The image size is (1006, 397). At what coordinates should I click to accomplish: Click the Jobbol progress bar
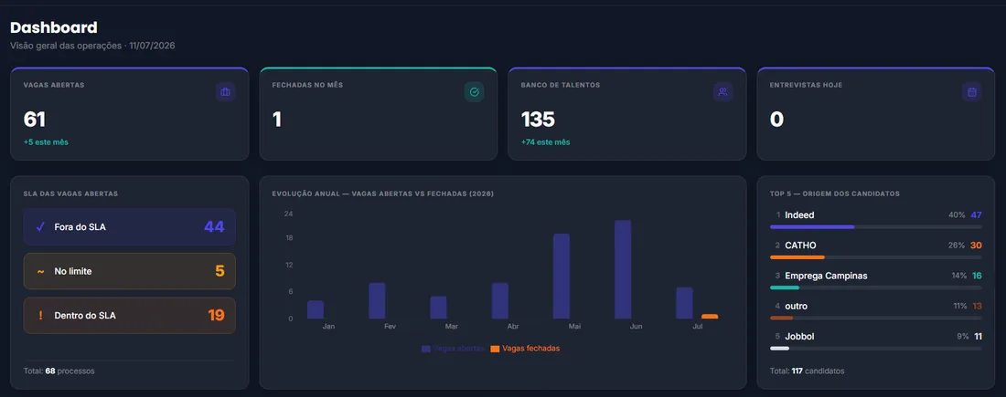point(876,349)
